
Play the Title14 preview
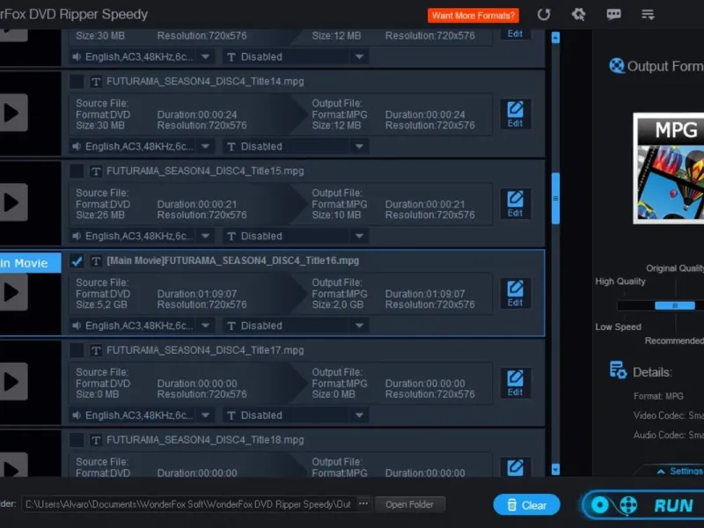12,113
